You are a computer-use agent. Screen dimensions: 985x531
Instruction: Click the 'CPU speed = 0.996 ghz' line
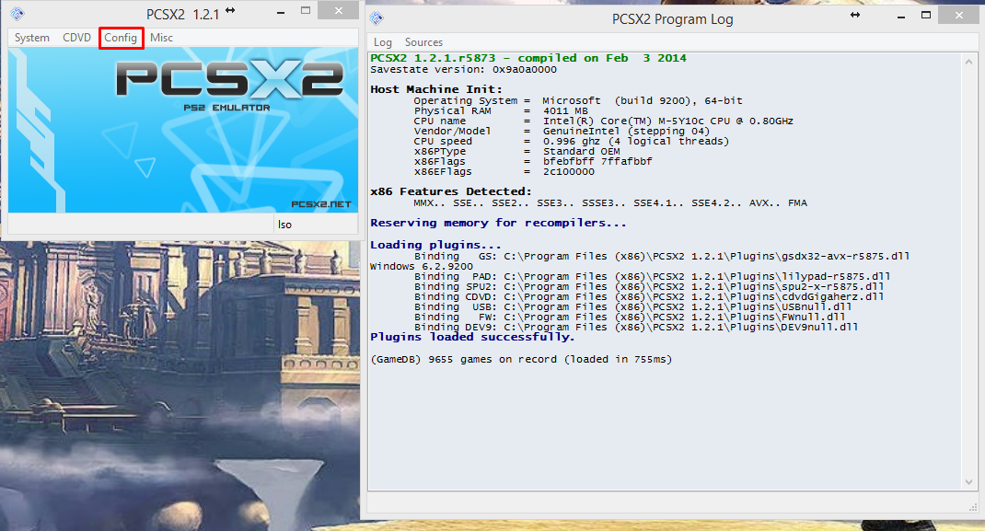tap(571, 141)
